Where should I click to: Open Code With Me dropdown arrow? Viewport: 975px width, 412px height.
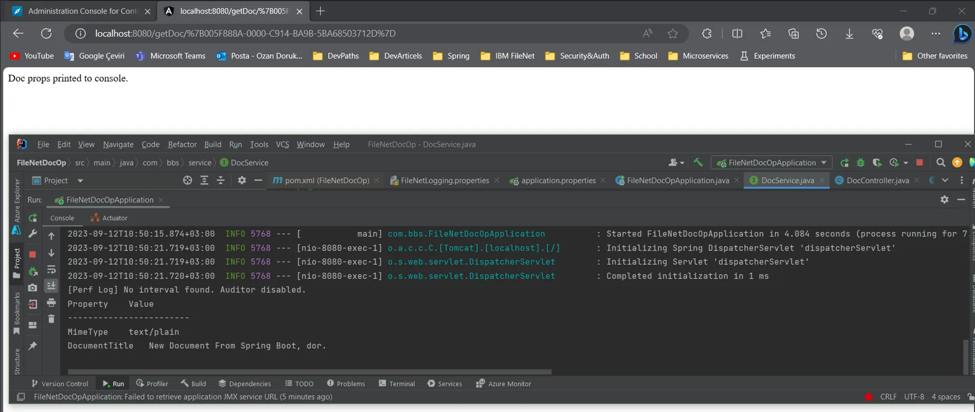[682, 163]
